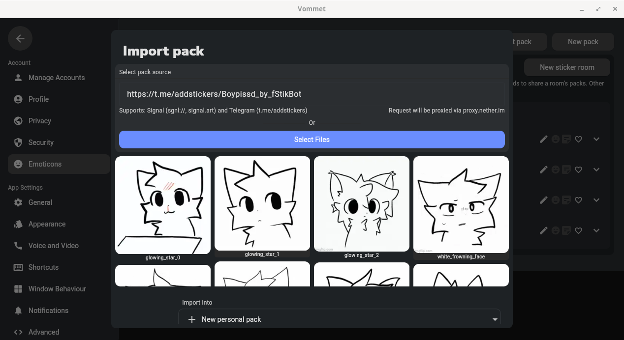Screen dimensions: 624x340
Task: Open Advanced settings
Action: (x=59, y=332)
